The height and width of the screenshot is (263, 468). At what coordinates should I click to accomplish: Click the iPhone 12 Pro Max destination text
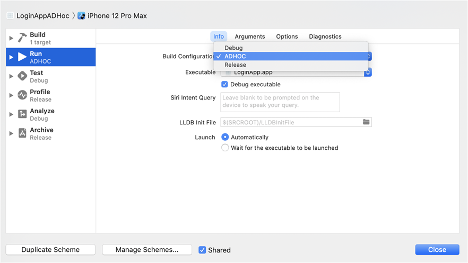pyautogui.click(x=117, y=16)
